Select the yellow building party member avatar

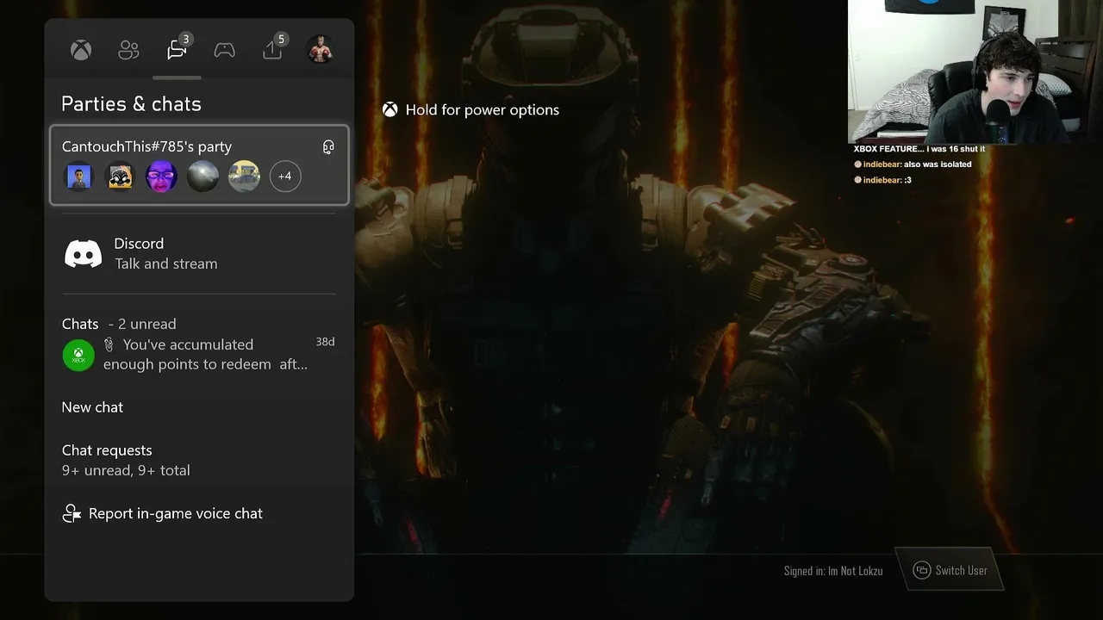point(245,177)
